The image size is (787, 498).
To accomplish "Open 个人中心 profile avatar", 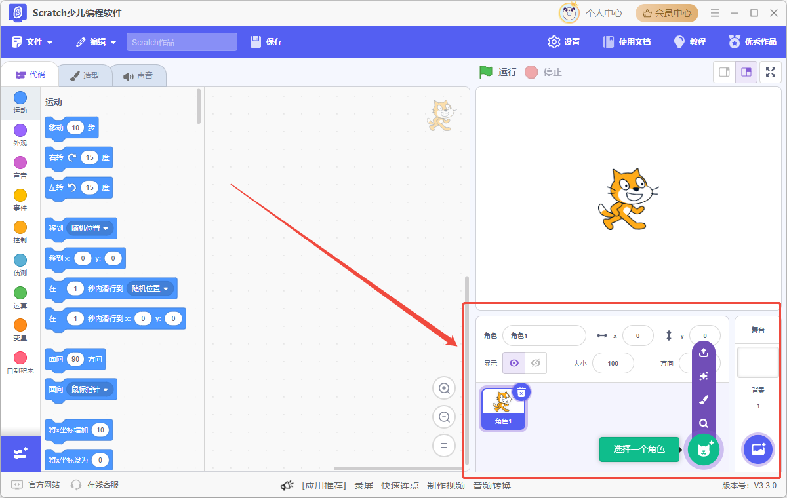I will click(569, 12).
